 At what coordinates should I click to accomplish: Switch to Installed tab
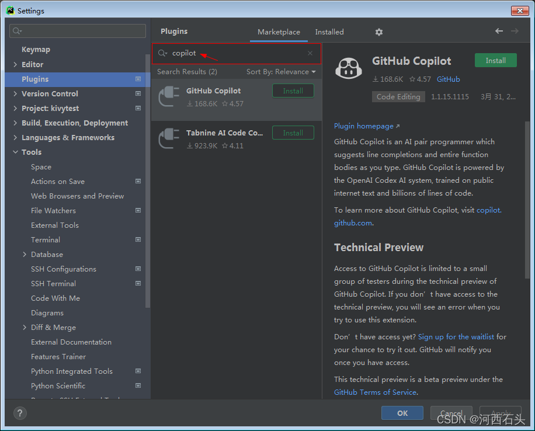[x=329, y=32]
